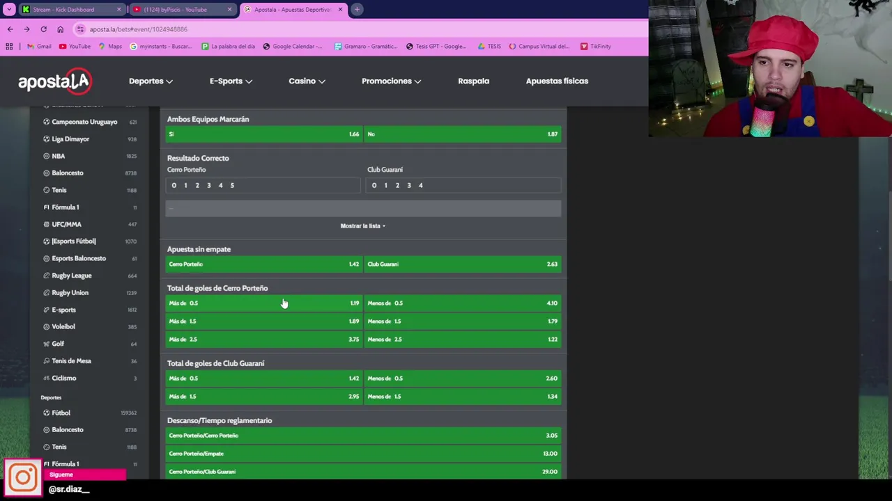The height and width of the screenshot is (501, 892).
Task: Open the myinstants bookmark
Action: [x=162, y=47]
